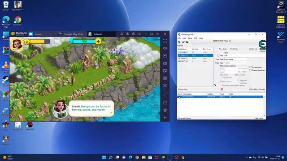Open the Recycle Bin desktop icon
The height and width of the screenshot is (161, 287).
(6, 6)
